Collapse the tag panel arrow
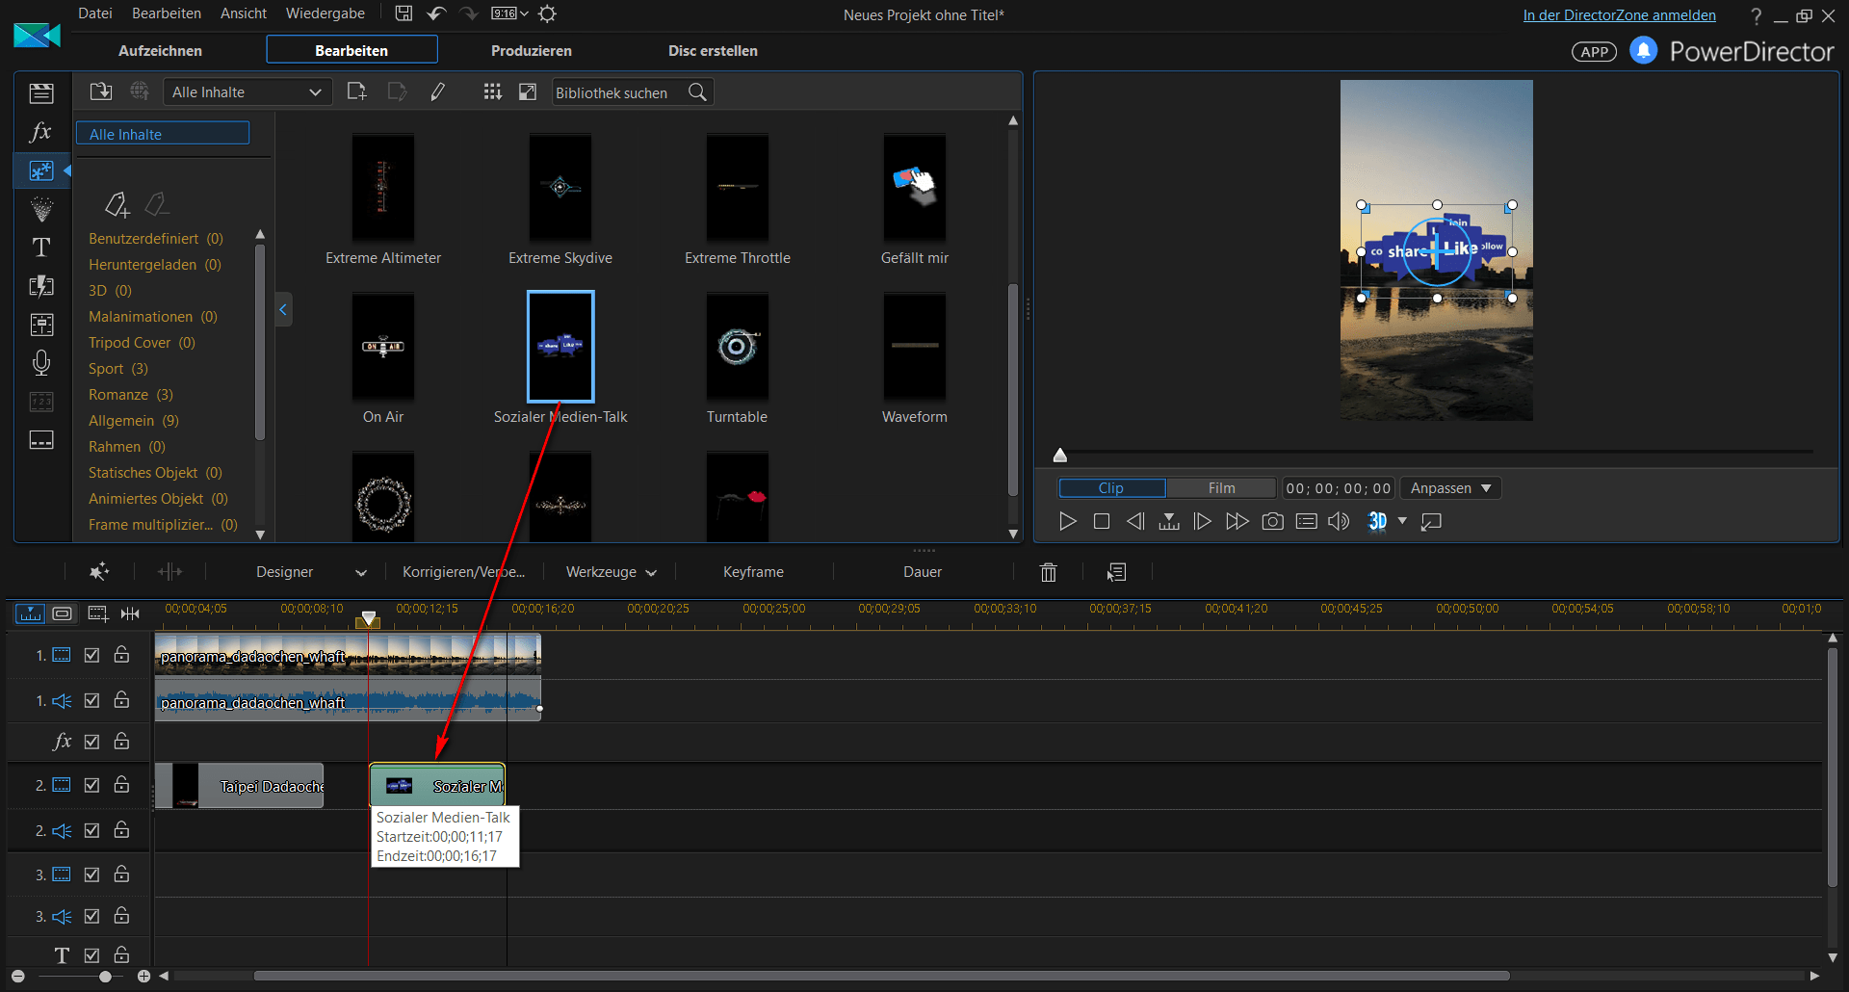Image resolution: width=1849 pixels, height=992 pixels. coord(283,310)
